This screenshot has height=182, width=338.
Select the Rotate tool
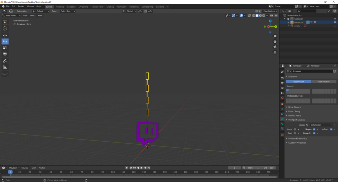pyautogui.click(x=5, y=41)
